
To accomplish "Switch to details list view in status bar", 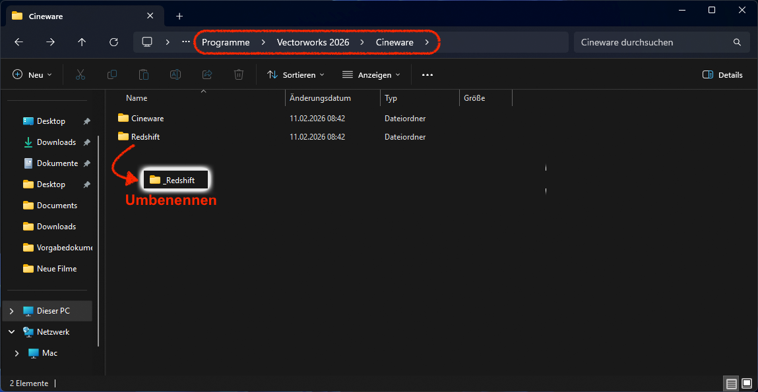I will click(731, 383).
